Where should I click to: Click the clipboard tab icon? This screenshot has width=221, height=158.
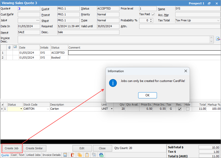point(87,155)
